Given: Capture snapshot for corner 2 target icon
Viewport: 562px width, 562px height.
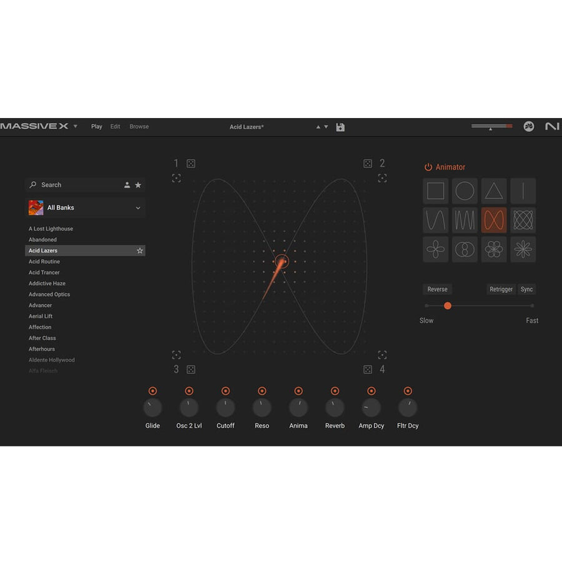Looking at the screenshot, I should (382, 178).
